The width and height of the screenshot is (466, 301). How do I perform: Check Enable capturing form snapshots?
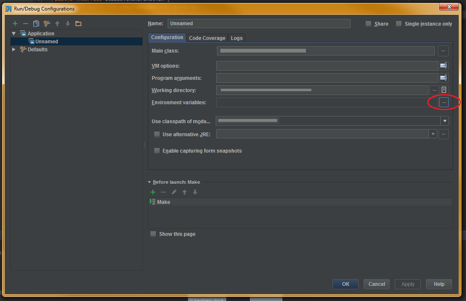pos(157,150)
